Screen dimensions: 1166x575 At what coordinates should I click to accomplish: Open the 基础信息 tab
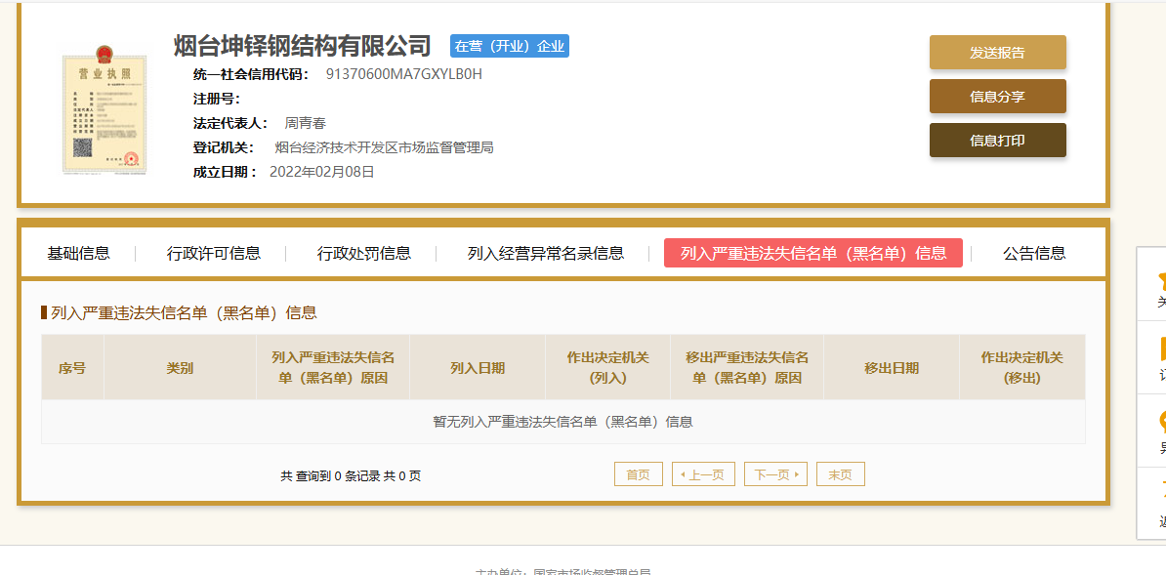[x=79, y=253]
